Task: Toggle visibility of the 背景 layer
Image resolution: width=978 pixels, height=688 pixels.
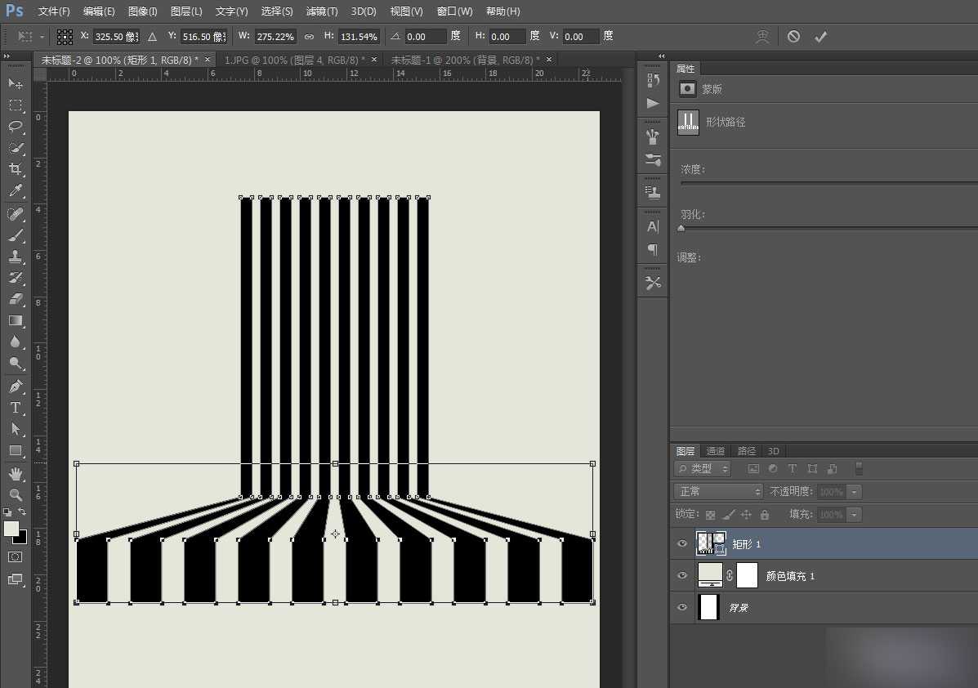Action: tap(682, 607)
